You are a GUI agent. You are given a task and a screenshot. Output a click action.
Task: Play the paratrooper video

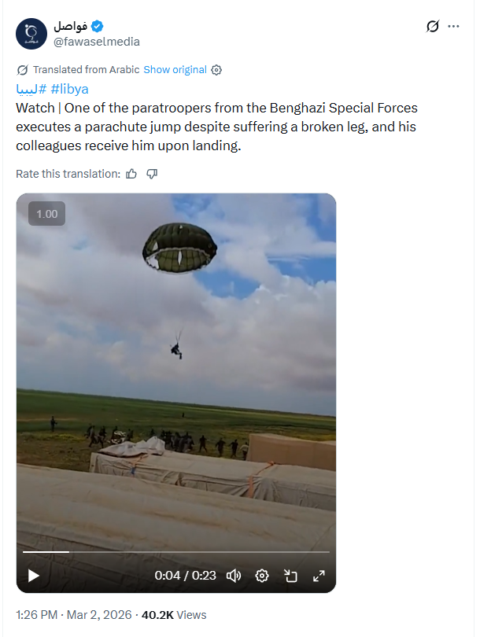tap(33, 576)
